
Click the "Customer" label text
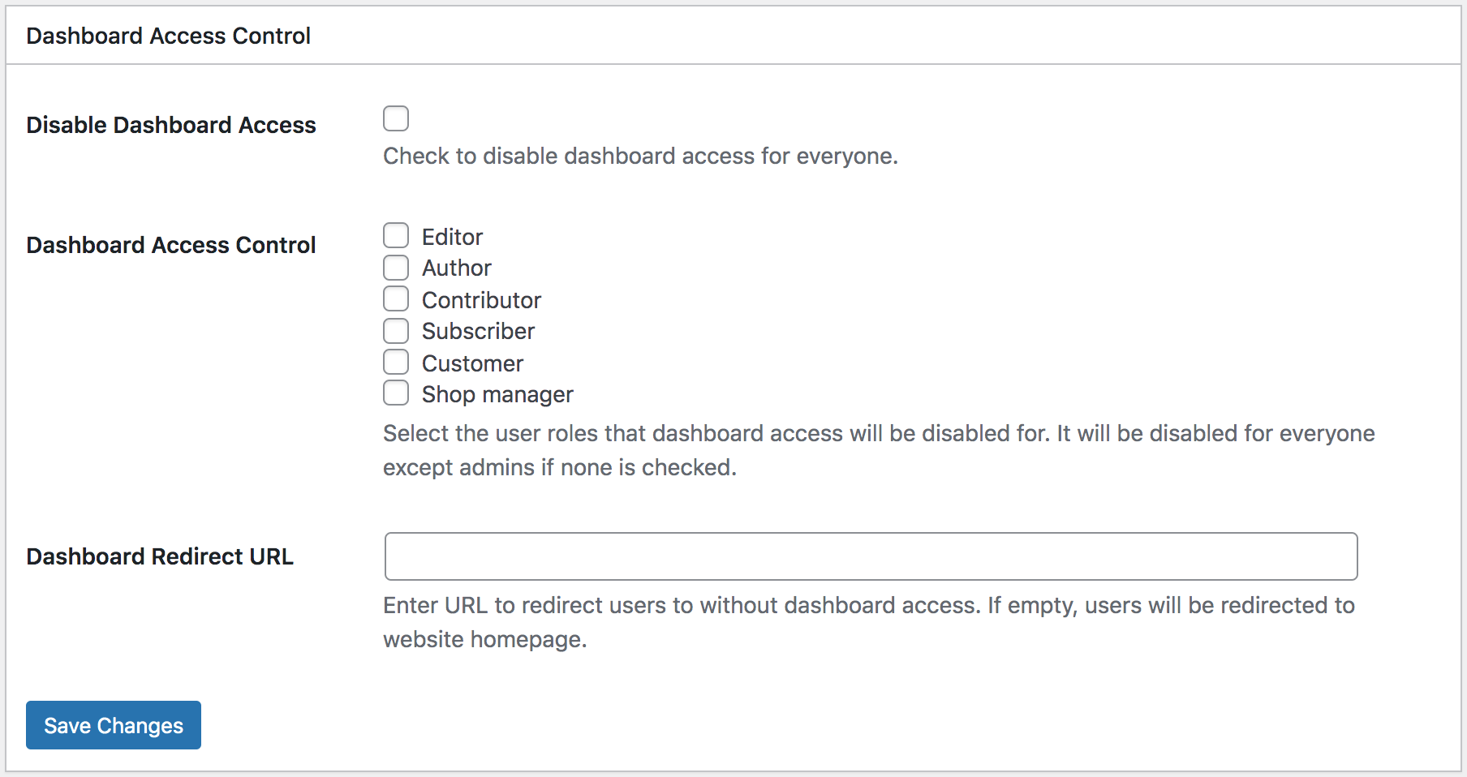click(x=472, y=363)
